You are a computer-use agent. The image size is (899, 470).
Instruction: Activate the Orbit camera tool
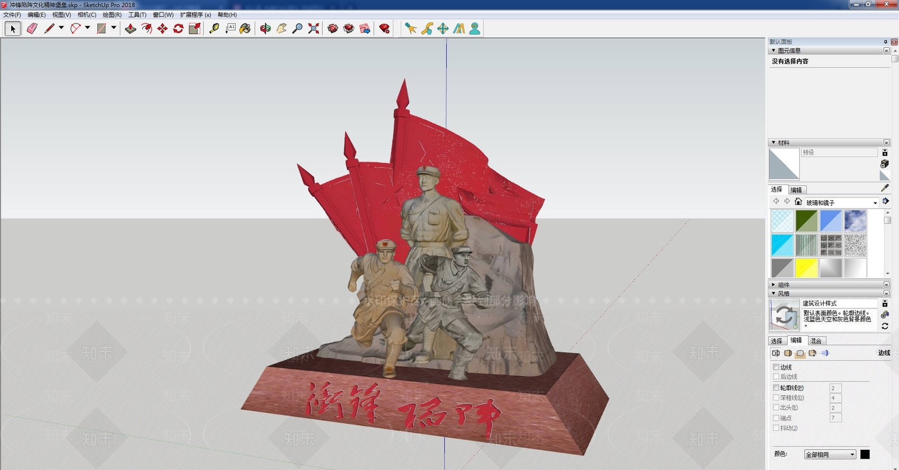point(265,29)
